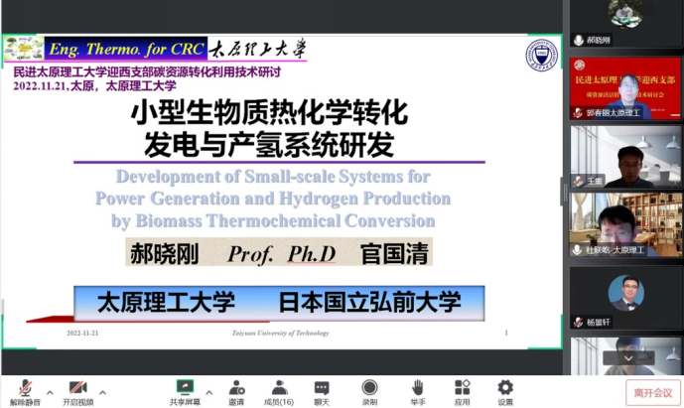Image resolution: width=684 pixels, height=408 pixels.
Task: Select the 杨景轩 participant tile
Action: (625, 298)
